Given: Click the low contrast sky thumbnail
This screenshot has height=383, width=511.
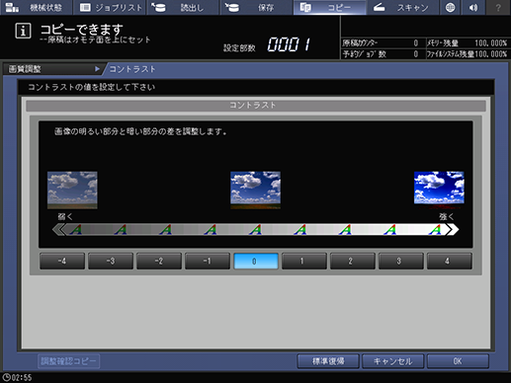Looking at the screenshot, I should point(72,190).
